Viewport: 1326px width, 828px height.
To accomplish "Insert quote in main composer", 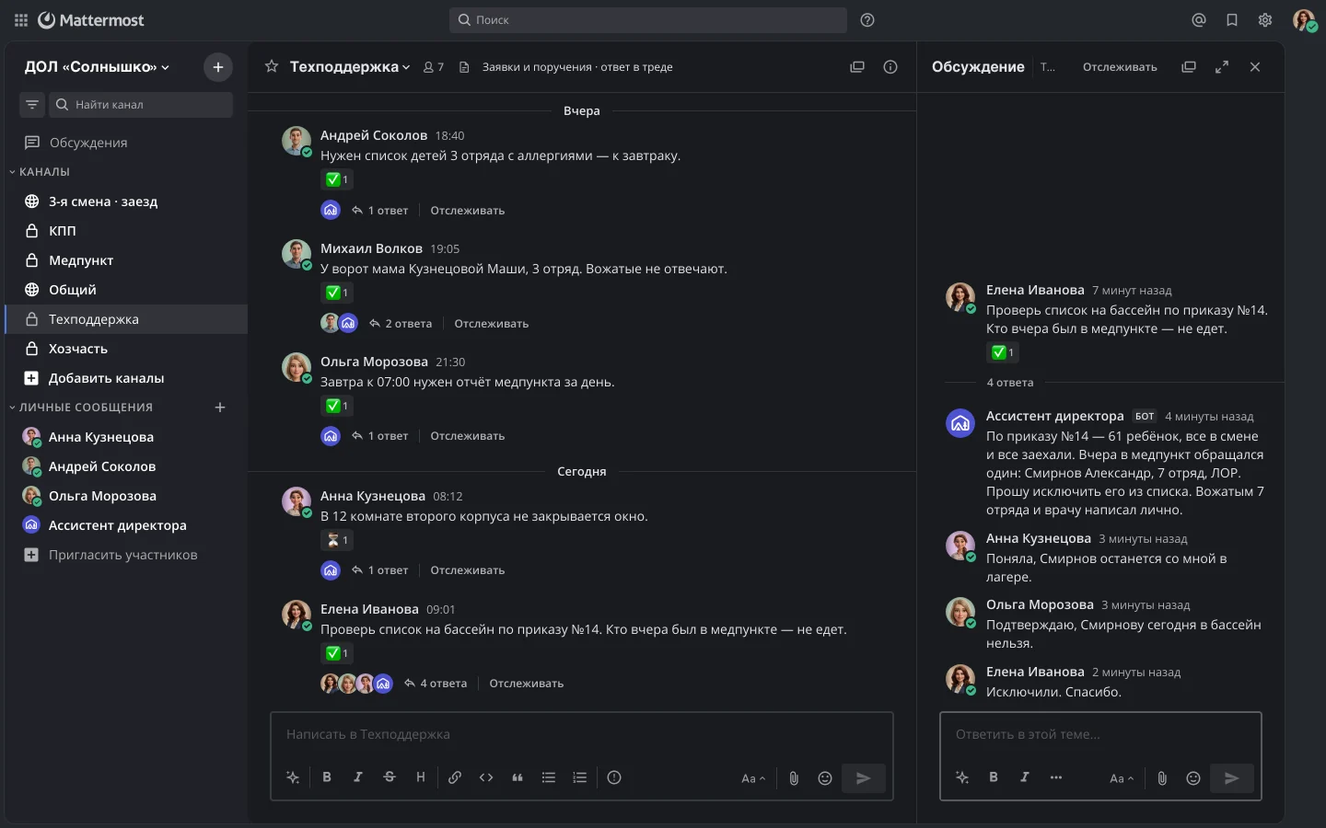I will coord(518,777).
